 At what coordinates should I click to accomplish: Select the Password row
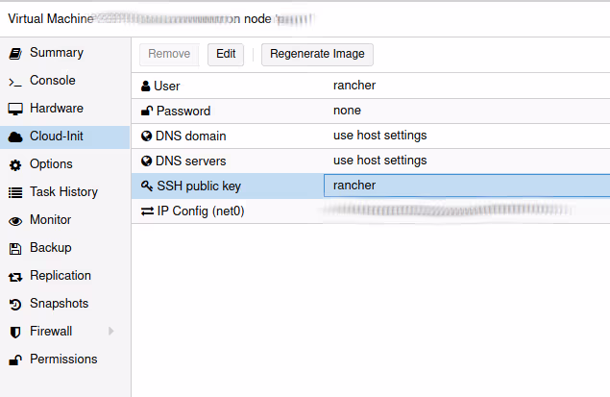click(x=370, y=111)
